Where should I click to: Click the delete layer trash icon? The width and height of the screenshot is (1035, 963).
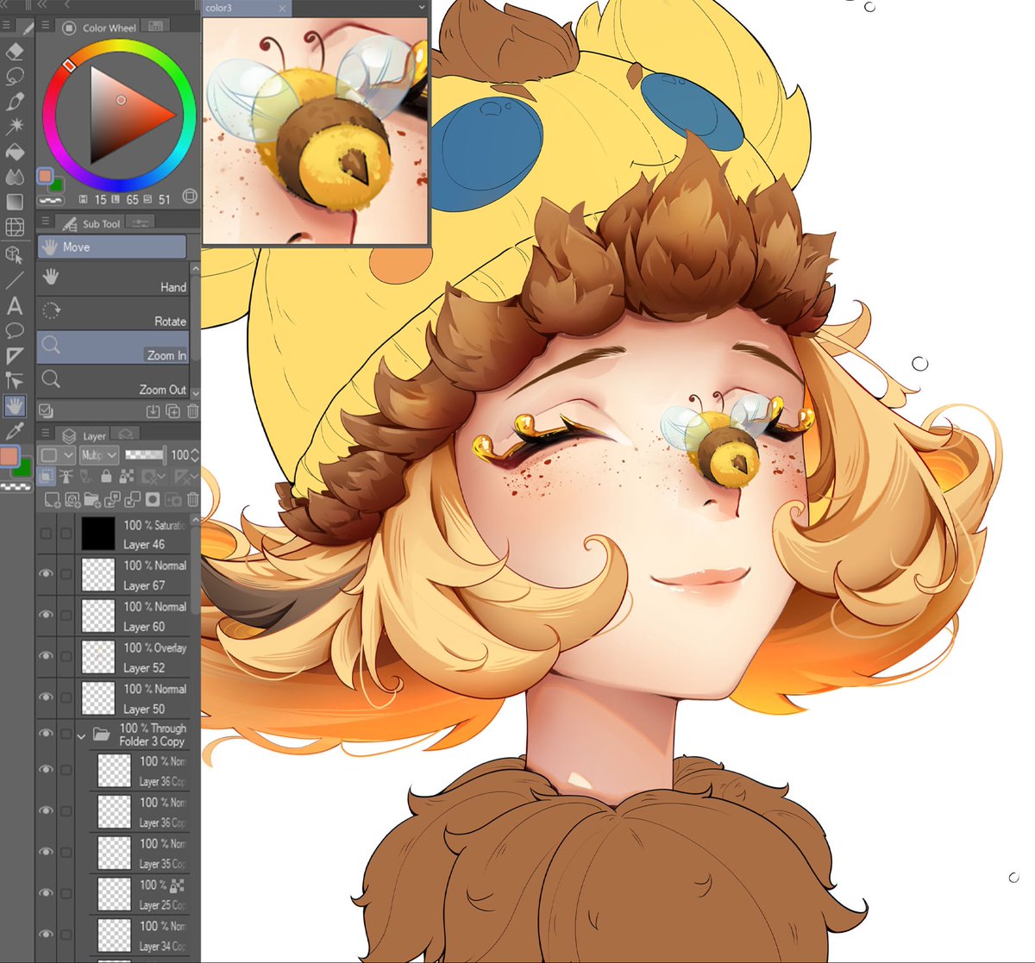point(193,500)
